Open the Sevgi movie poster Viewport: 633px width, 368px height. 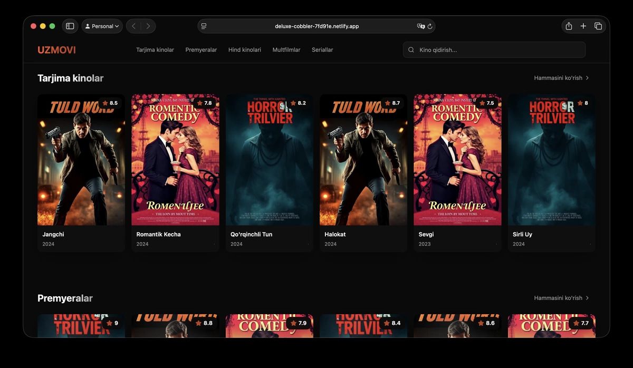pyautogui.click(x=457, y=160)
